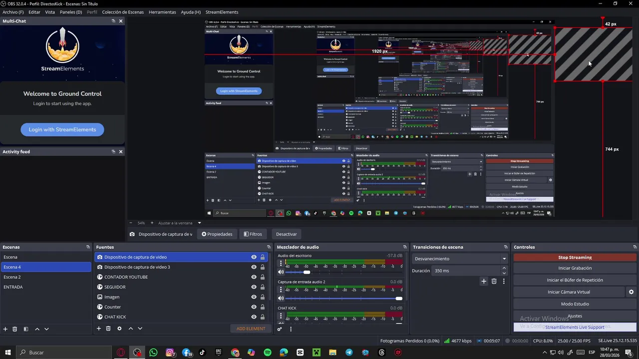Move the selected scene up
639x359 pixels.
[x=37, y=329]
